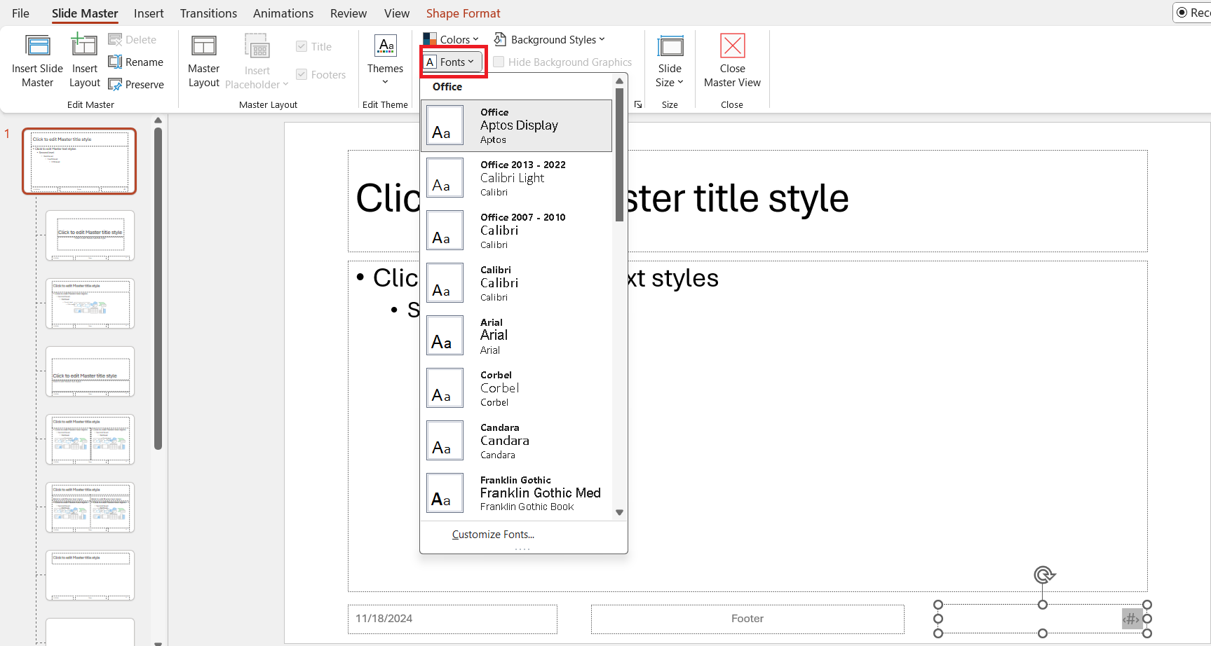Click the Background Styles paint icon
1211x646 pixels.
tap(500, 40)
